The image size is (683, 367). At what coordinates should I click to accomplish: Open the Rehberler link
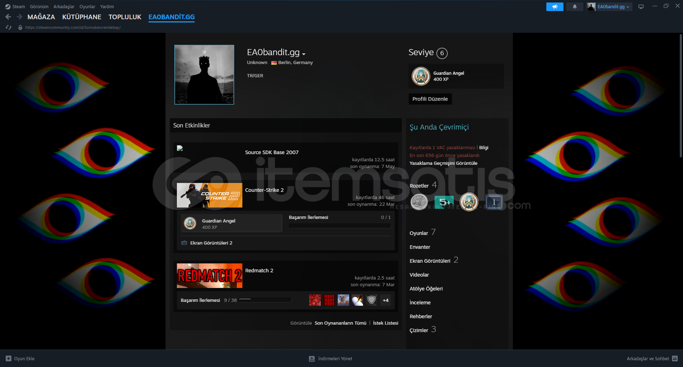pyautogui.click(x=421, y=316)
